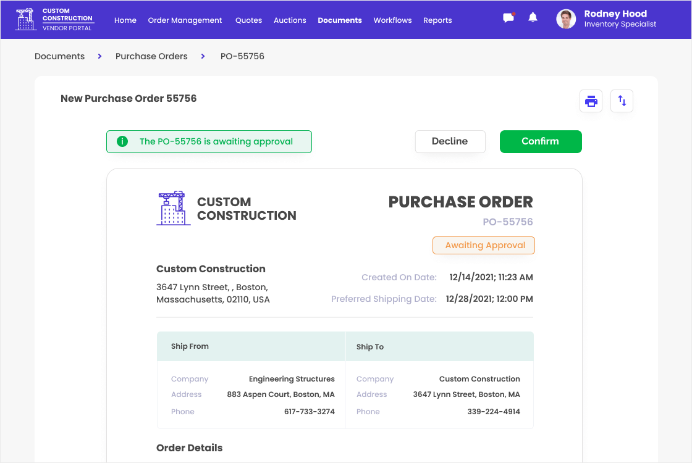Image resolution: width=692 pixels, height=463 pixels.
Task: Decline the purchase order
Action: (449, 141)
